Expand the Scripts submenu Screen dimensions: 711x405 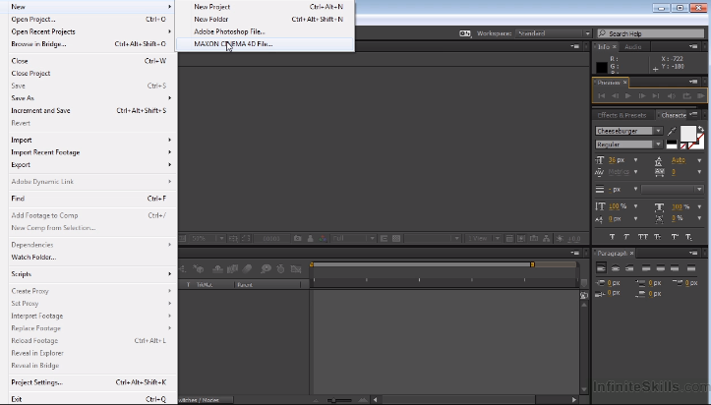(90, 274)
